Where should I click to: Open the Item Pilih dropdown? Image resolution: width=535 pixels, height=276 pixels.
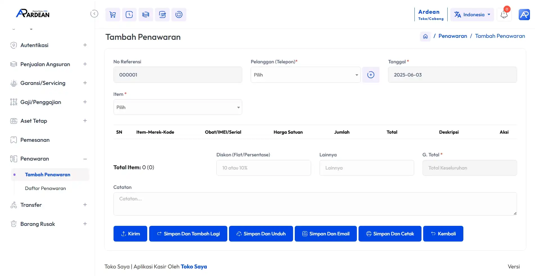tap(178, 107)
